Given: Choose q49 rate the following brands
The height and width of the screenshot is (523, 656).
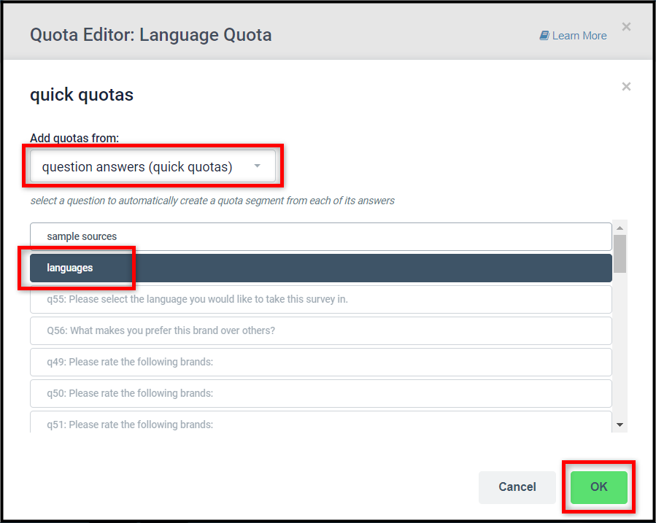Looking at the screenshot, I should tap(321, 362).
